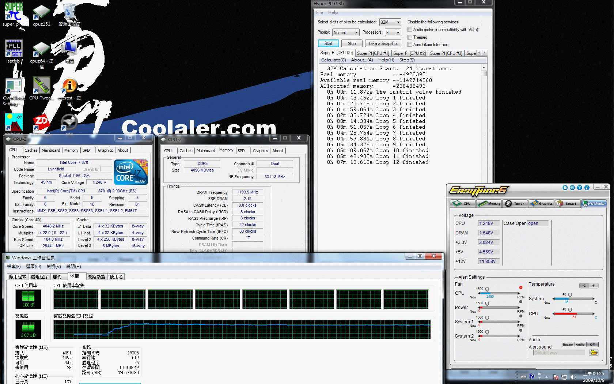The width and height of the screenshot is (614, 384).
Task: Open the steering wheel desktop shortcut
Action: point(69,122)
